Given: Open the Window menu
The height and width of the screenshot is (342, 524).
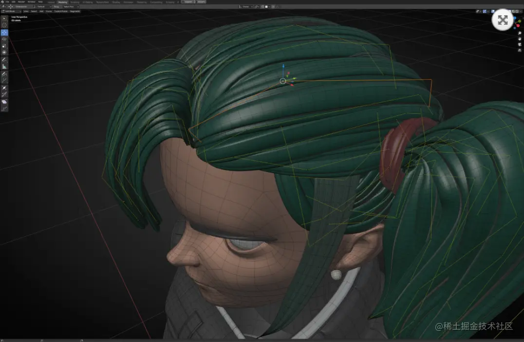Looking at the screenshot, I should (32, 2).
